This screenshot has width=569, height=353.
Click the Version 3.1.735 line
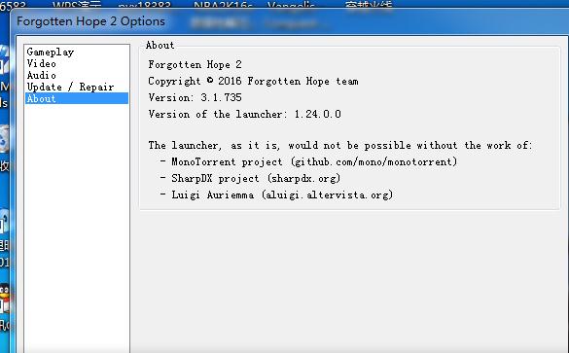click(x=195, y=97)
